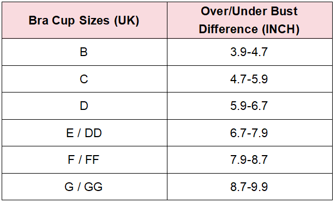Image resolution: width=336 pixels, height=203 pixels.
Task: Click cup size C cell
Action: tap(85, 79)
